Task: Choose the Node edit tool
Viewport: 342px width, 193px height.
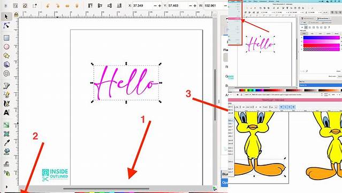Action: click(6, 26)
